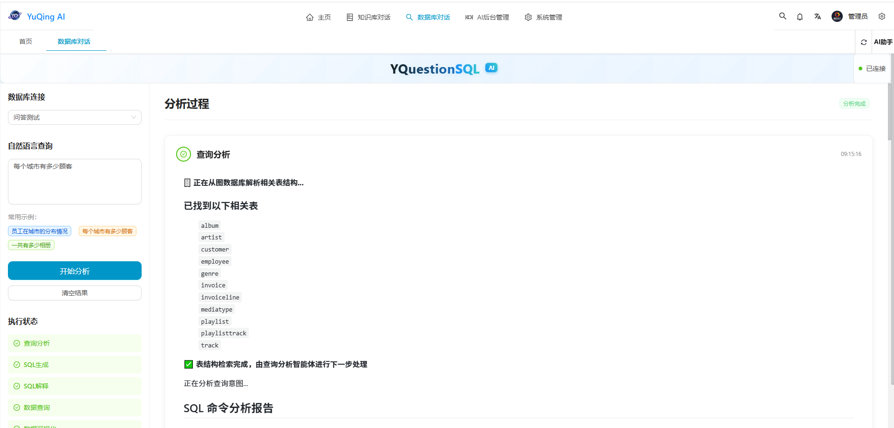Open the global search icon
The height and width of the screenshot is (428, 894).
click(783, 16)
